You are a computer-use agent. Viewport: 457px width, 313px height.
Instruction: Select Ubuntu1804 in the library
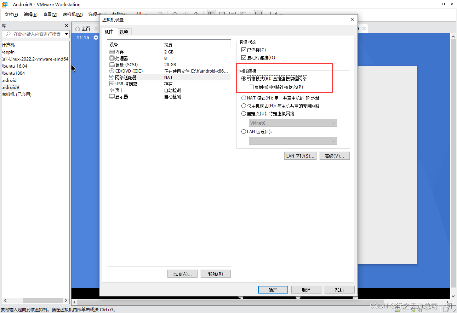click(x=13, y=73)
